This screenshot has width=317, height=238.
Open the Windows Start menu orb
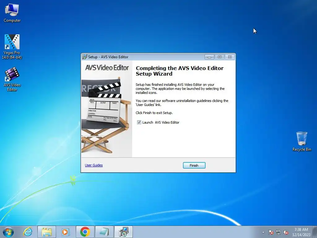click(8, 232)
